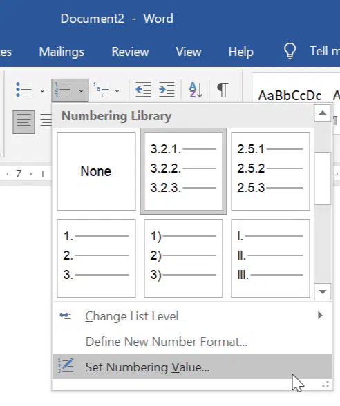Image resolution: width=340 pixels, height=406 pixels.
Task: Collapse the Numbering dropdown arrow
Action: tap(81, 90)
